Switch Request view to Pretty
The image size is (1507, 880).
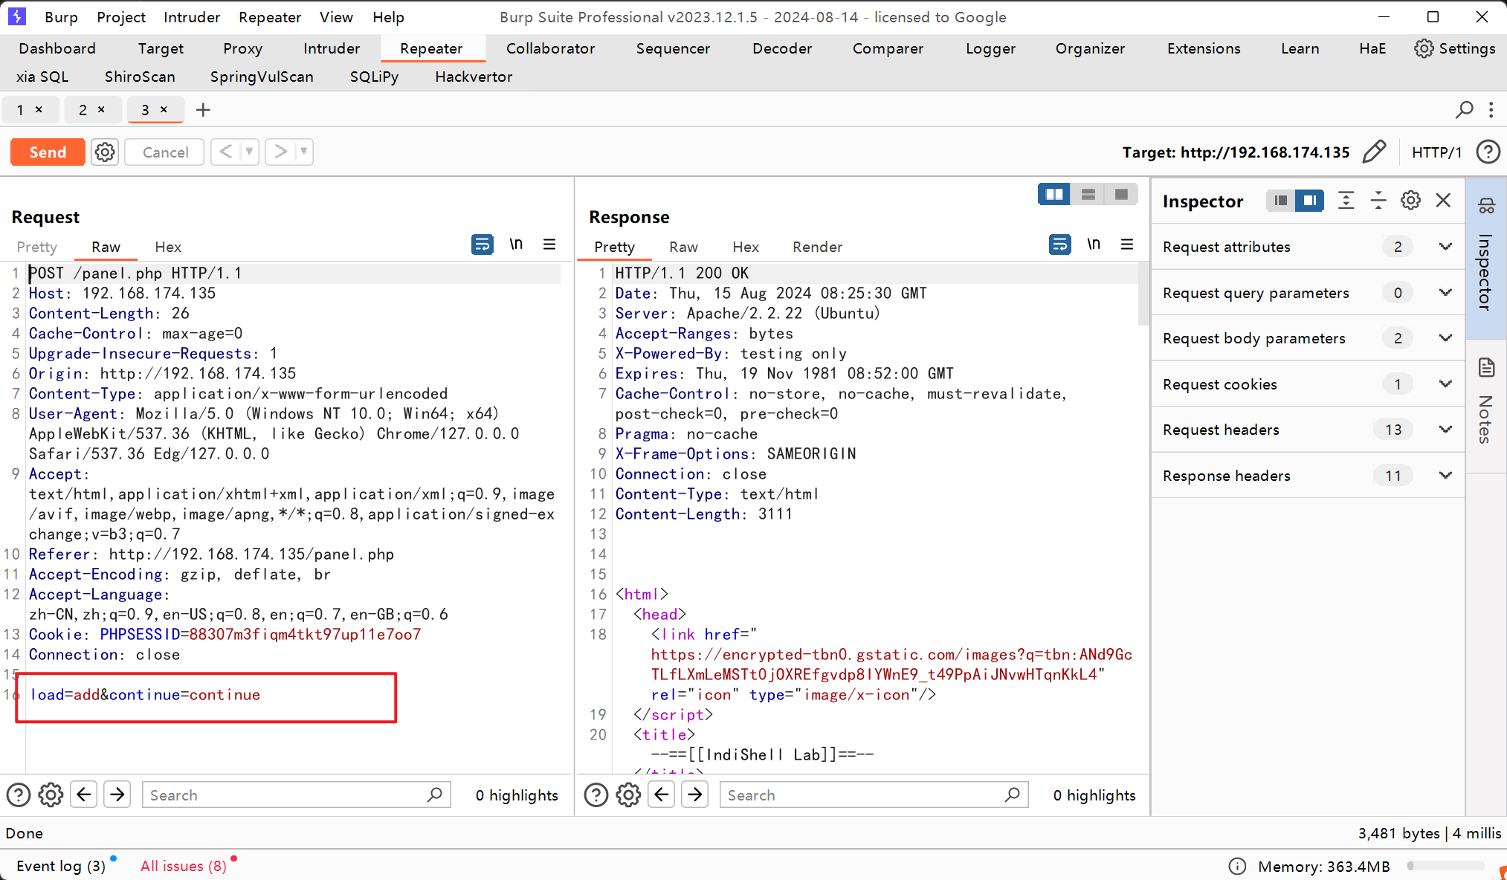coord(36,247)
